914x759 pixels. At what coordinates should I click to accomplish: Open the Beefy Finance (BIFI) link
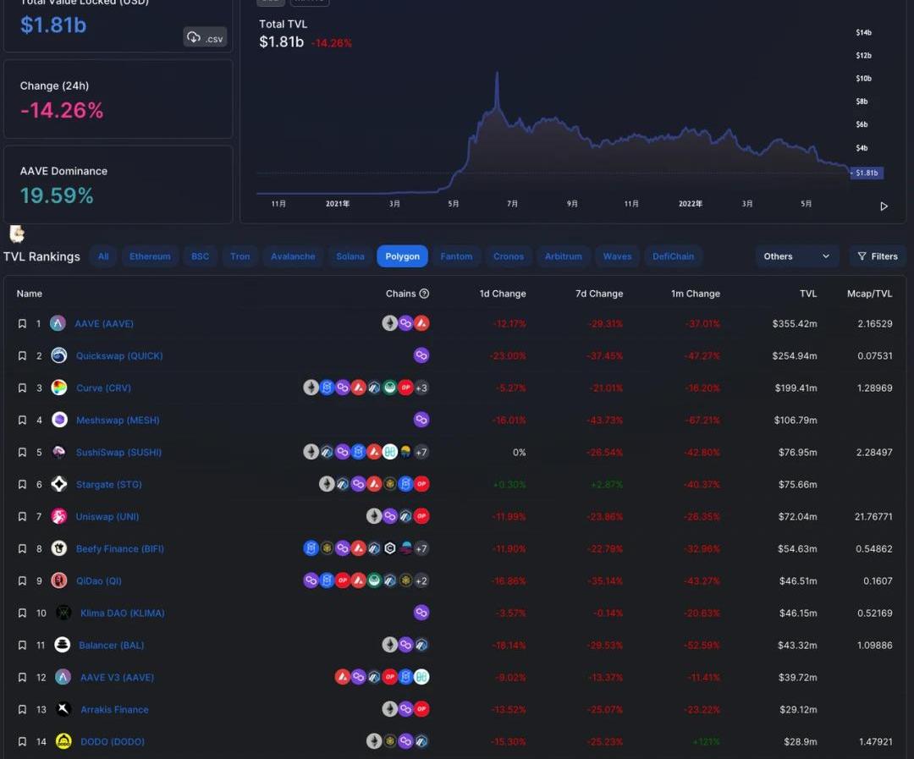tap(119, 548)
